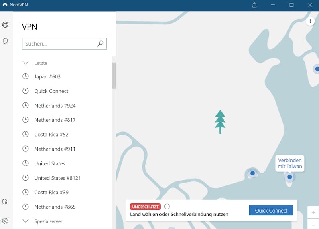
Task: Click the Letzte section label
Action: point(41,63)
